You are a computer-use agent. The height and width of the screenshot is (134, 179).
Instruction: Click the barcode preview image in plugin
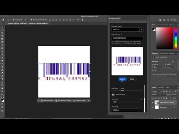pyautogui.click(x=127, y=61)
